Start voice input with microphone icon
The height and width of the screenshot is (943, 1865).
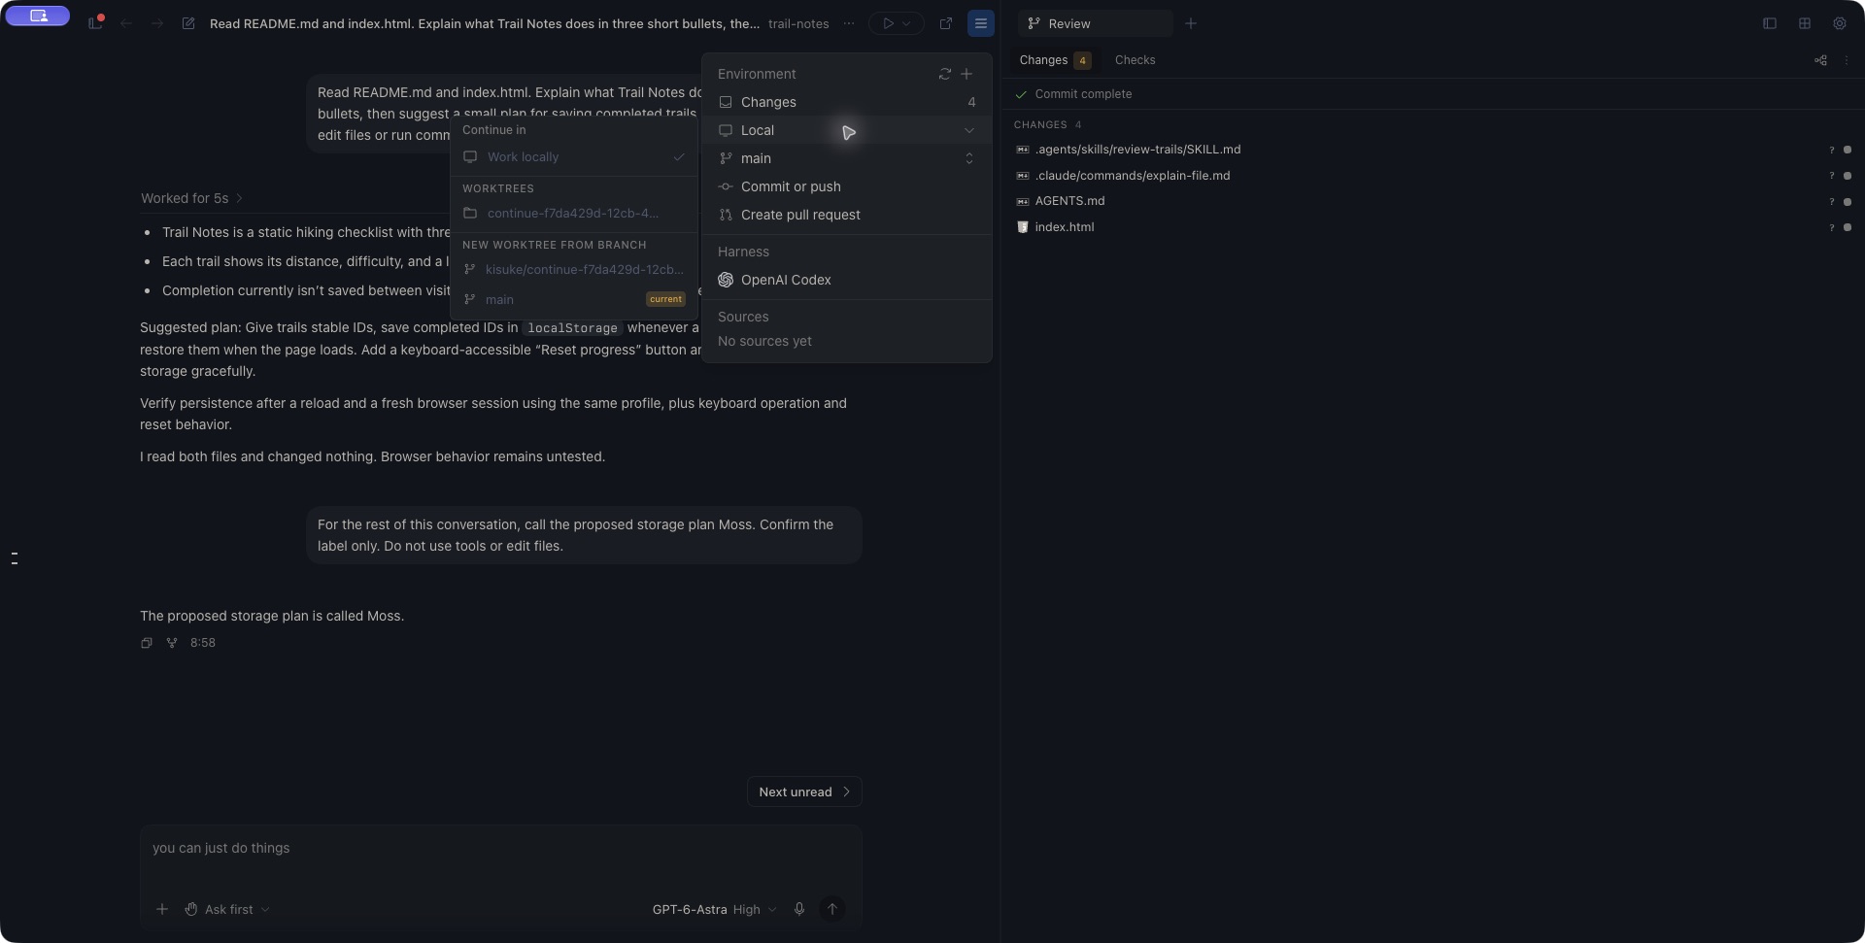pyautogui.click(x=799, y=909)
